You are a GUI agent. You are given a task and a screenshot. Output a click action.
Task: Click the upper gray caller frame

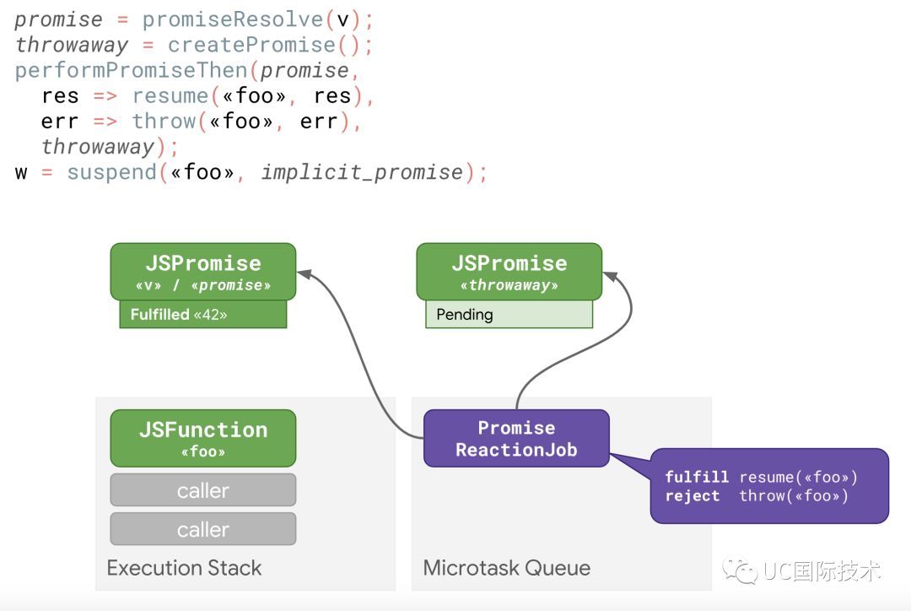[x=203, y=490]
